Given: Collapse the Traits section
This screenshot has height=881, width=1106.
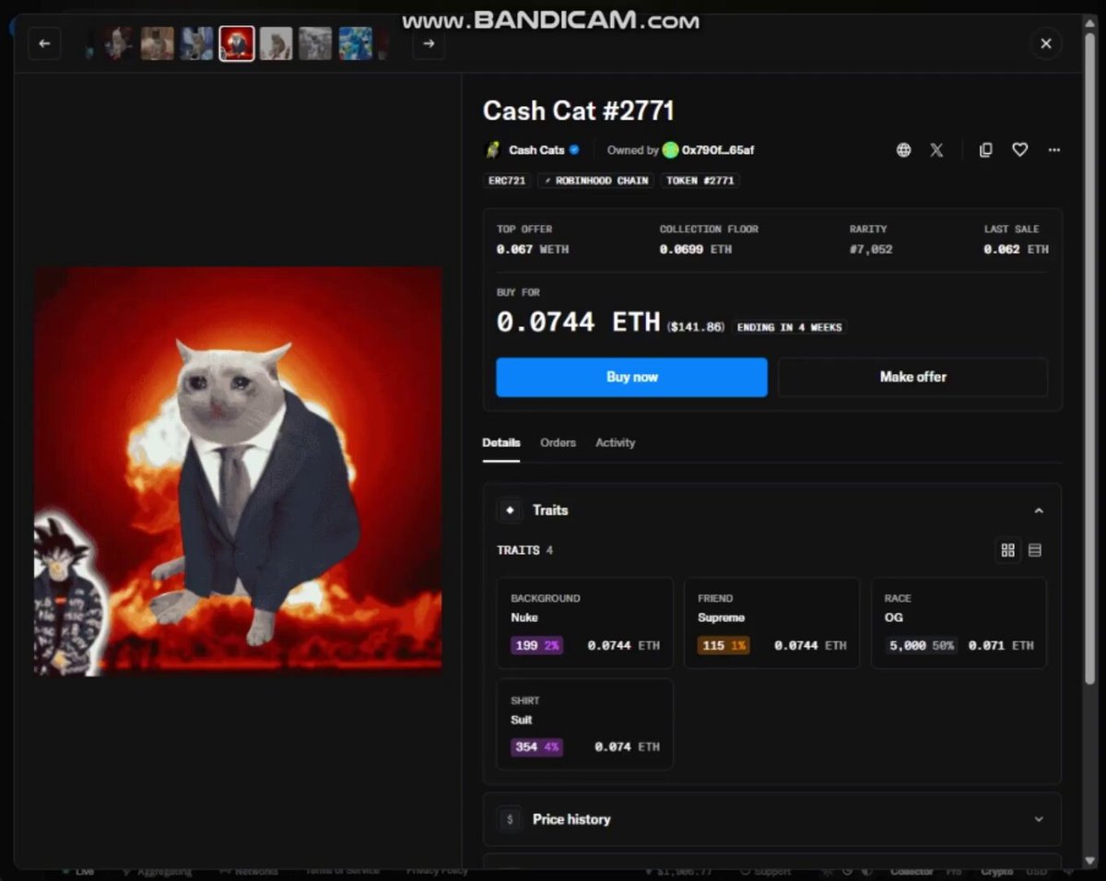Looking at the screenshot, I should (1039, 511).
